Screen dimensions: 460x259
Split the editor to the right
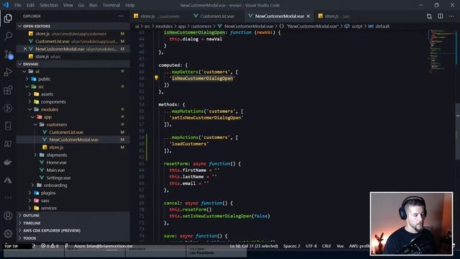pos(441,17)
